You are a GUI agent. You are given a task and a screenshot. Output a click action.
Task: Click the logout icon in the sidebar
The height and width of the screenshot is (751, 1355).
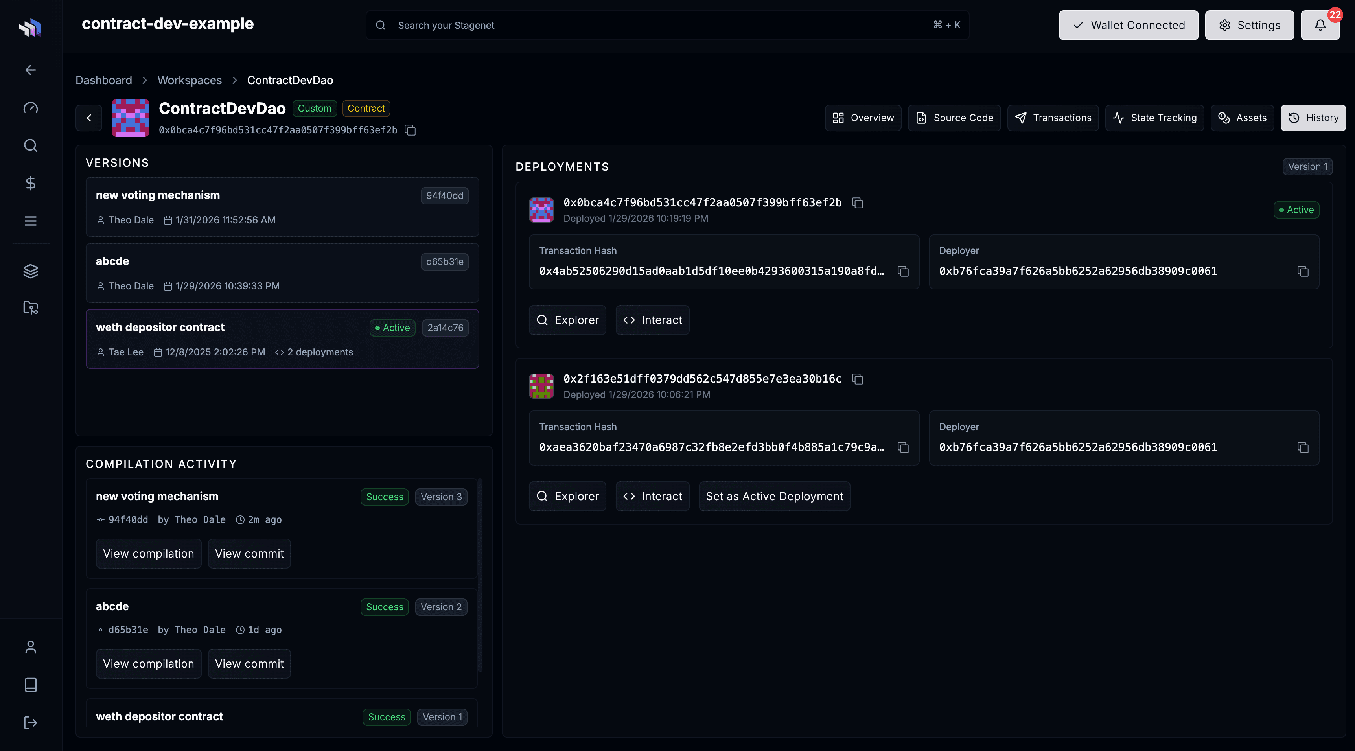[x=30, y=722]
